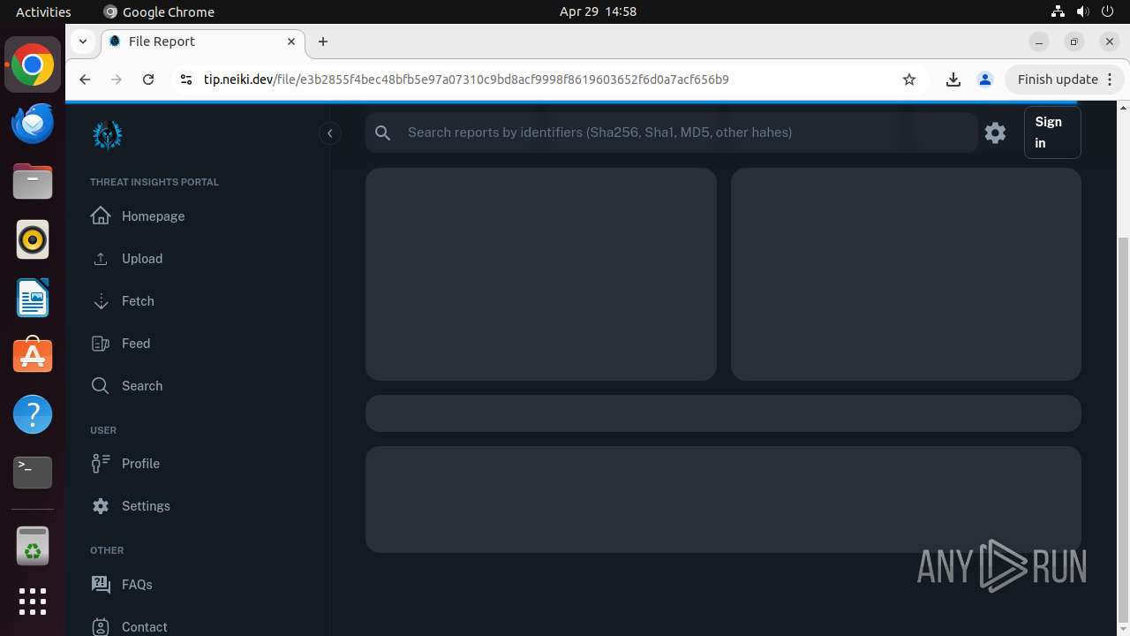Open Trash from the dock
The height and width of the screenshot is (636, 1130).
pyautogui.click(x=33, y=547)
